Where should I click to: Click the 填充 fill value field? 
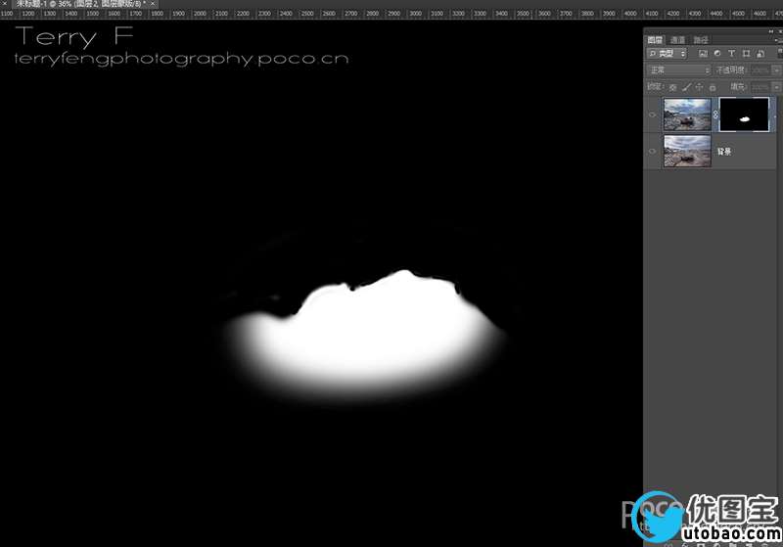click(x=761, y=87)
